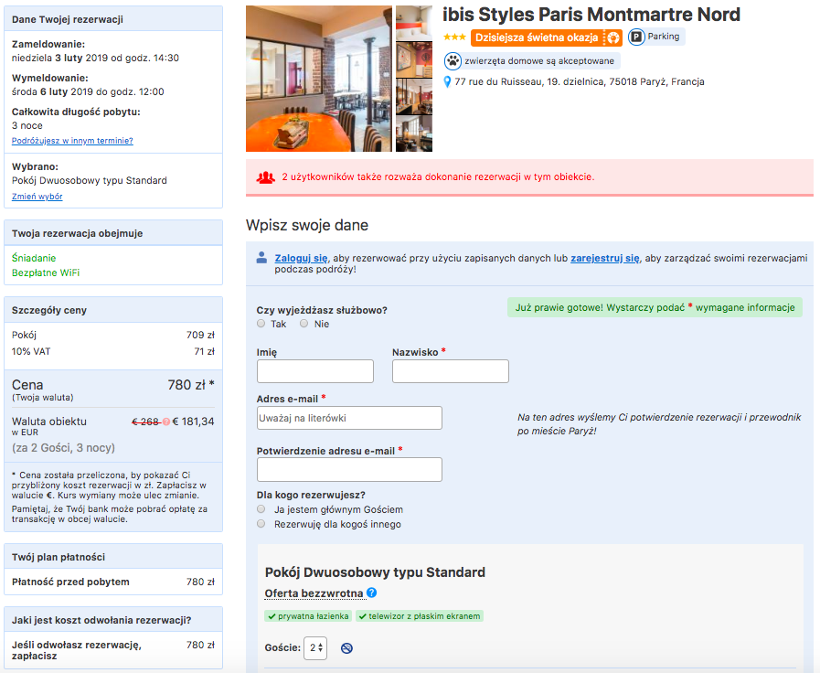Open the help icon beside Oferta bezzwrotna
The width and height of the screenshot is (820, 673).
372,593
